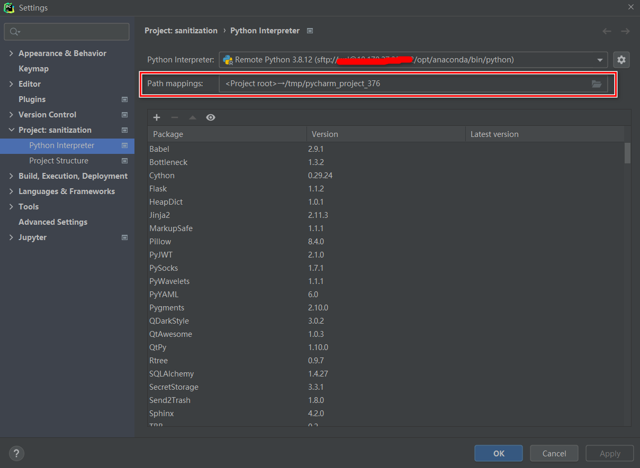Click project-level icon beside Project Structure
Screen dimensions: 640x468
(x=125, y=161)
